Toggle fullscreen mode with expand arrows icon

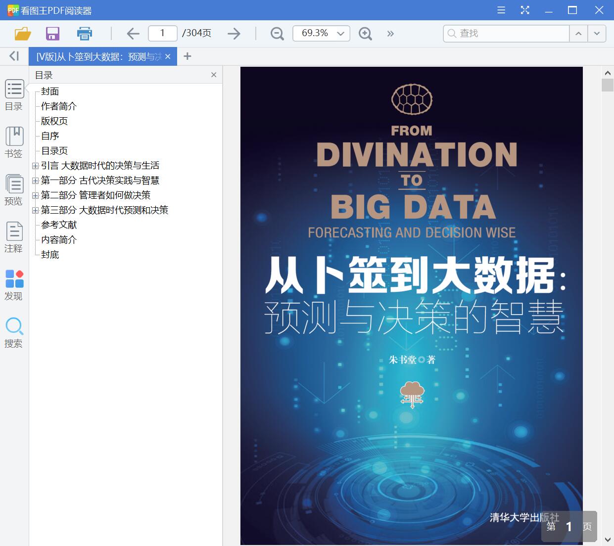(x=525, y=10)
